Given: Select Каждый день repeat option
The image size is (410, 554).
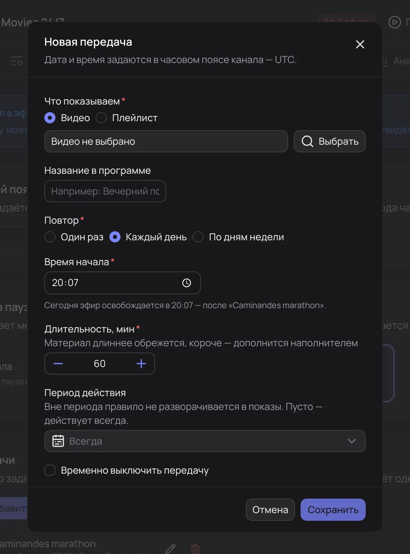Looking at the screenshot, I should 115,237.
